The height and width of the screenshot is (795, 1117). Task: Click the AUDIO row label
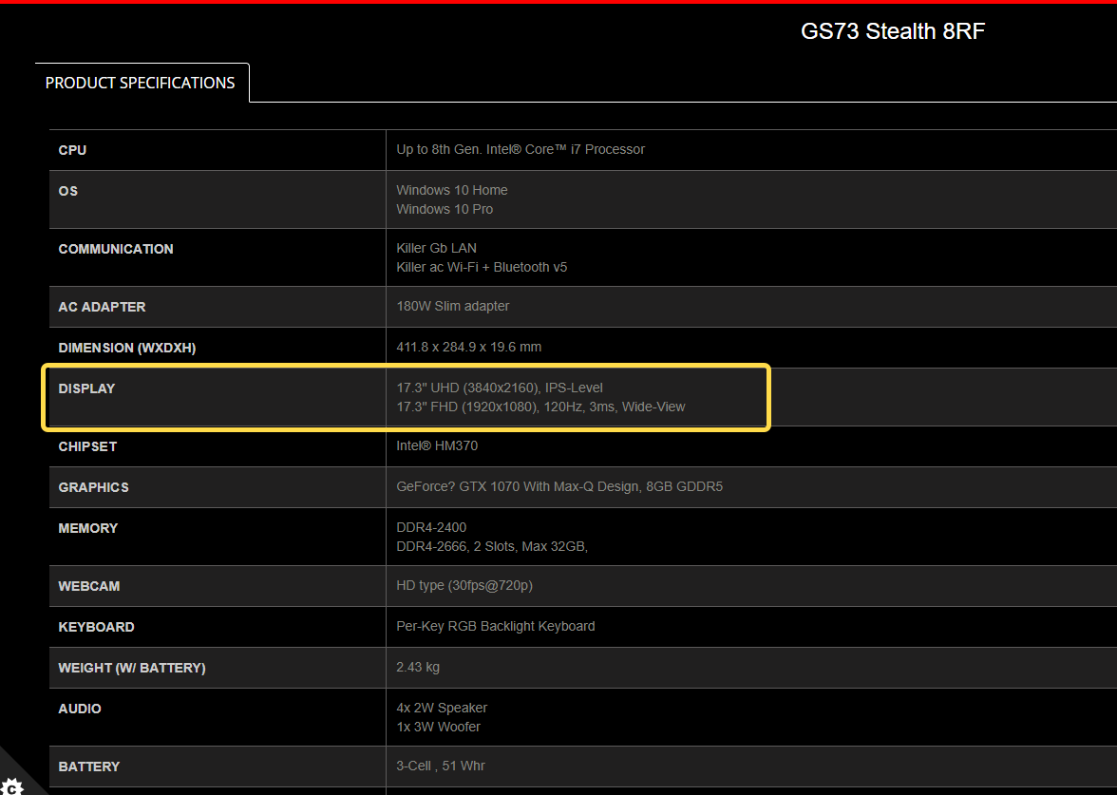80,709
